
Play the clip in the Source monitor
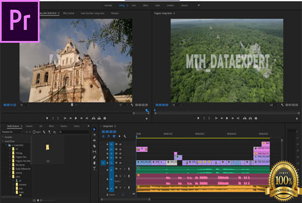(76, 119)
